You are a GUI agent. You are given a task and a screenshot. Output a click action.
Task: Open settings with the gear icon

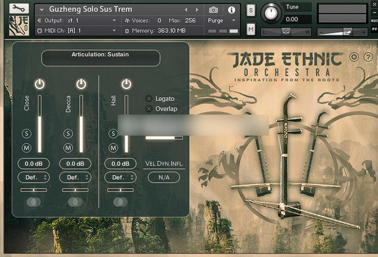click(354, 57)
